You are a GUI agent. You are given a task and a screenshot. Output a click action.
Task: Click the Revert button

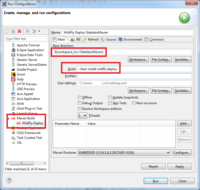coord(153,166)
